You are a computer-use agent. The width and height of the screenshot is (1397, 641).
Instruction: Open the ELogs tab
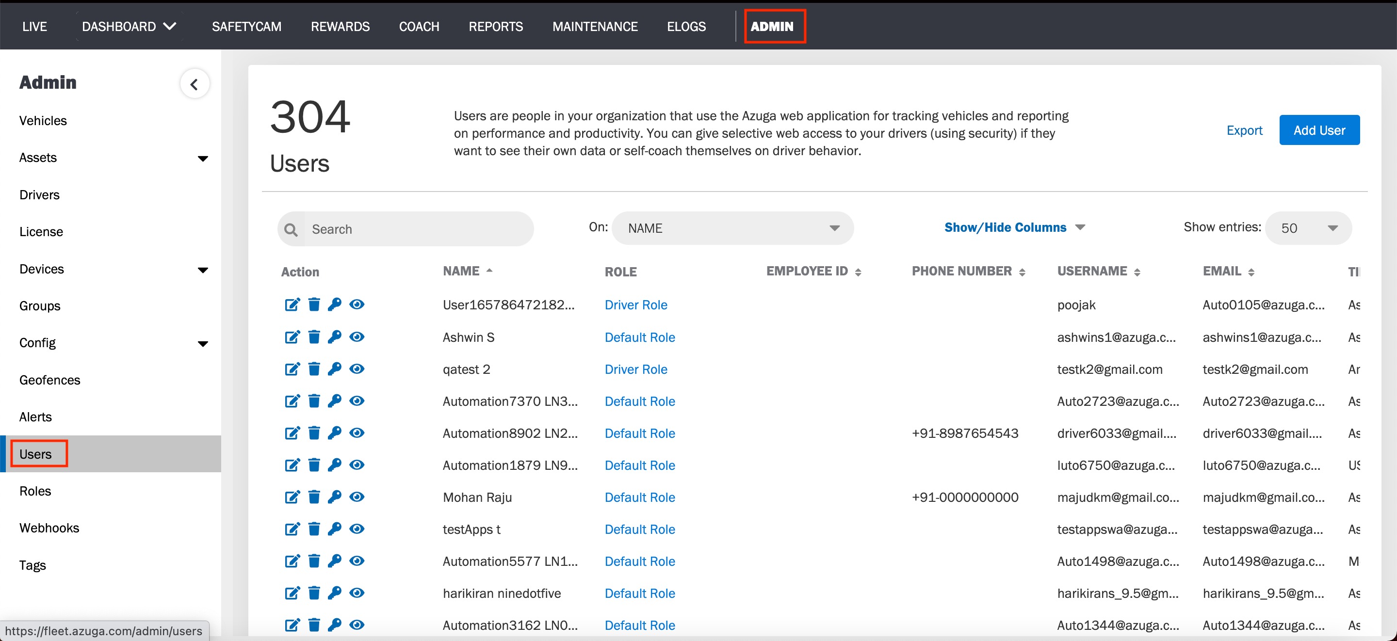(686, 26)
